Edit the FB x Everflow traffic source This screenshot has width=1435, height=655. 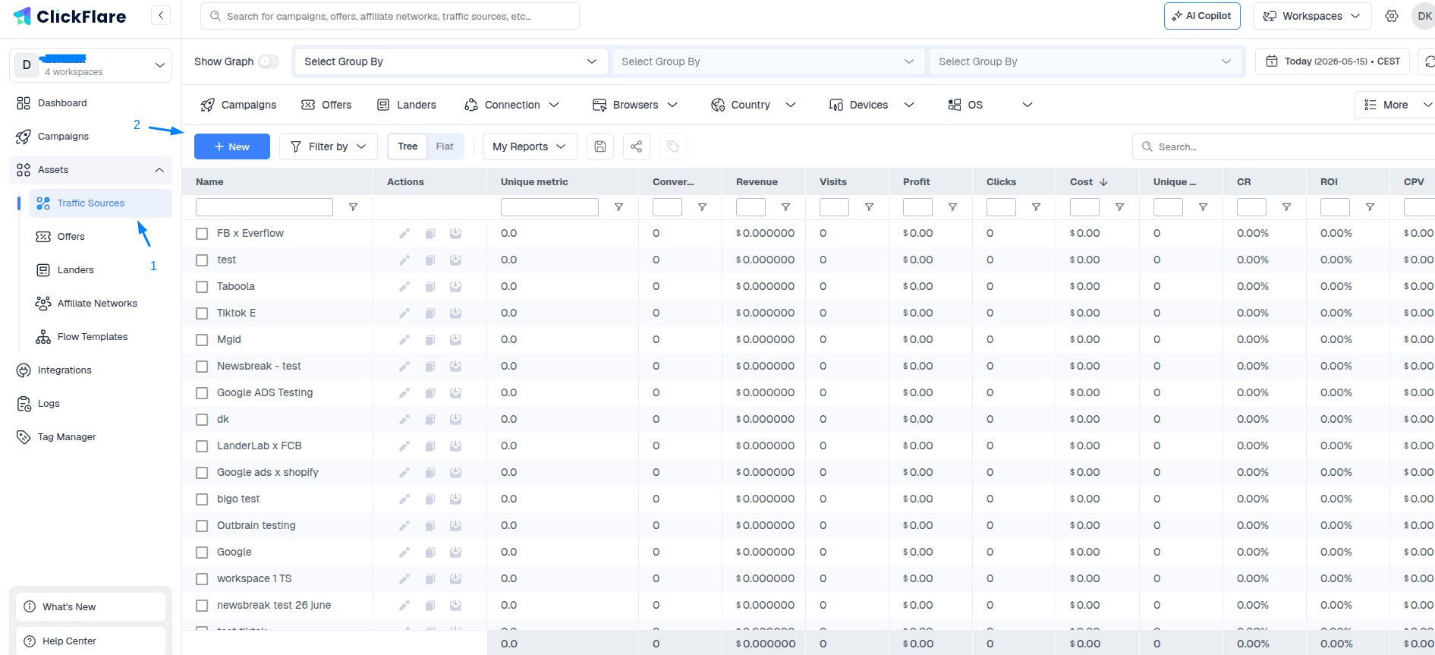(x=404, y=234)
